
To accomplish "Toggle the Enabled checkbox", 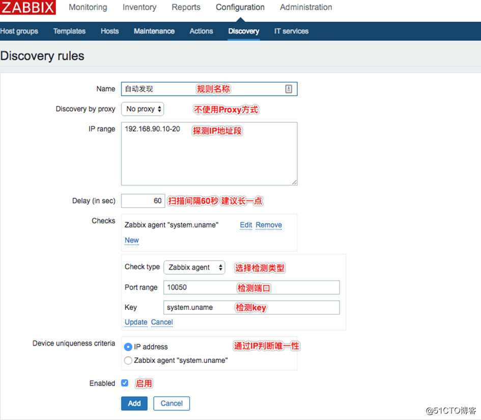I will pyautogui.click(x=125, y=383).
